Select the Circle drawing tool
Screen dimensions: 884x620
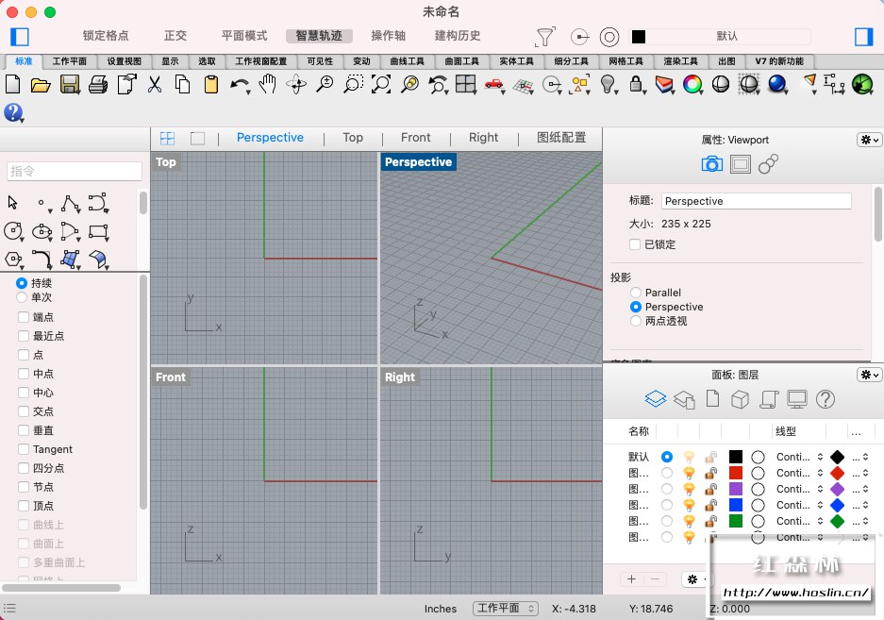[x=13, y=230]
